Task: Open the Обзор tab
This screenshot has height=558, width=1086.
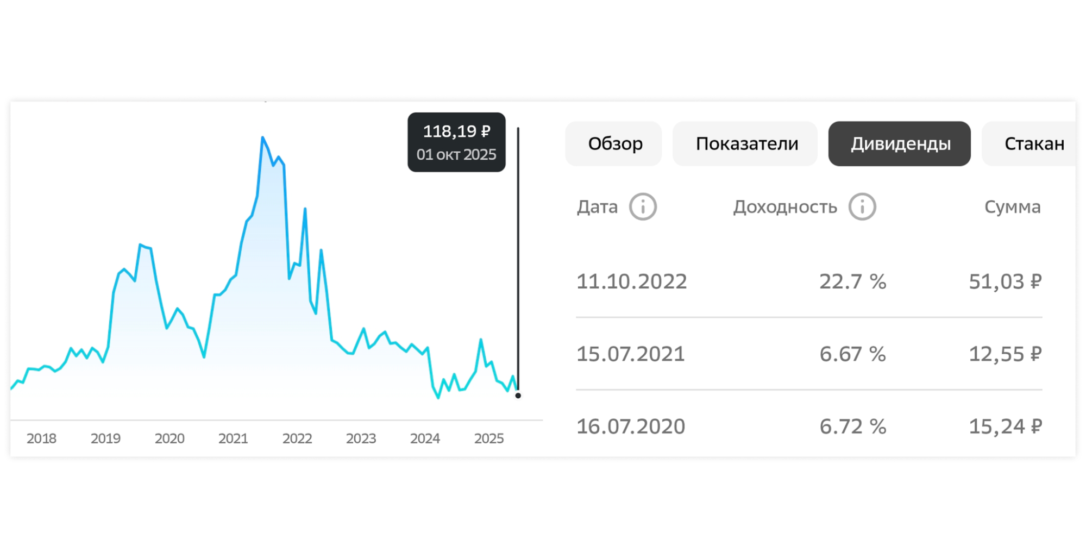Action: coord(614,143)
